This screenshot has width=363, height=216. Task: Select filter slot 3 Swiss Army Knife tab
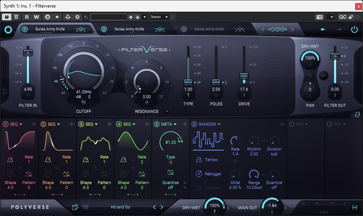tap(209, 29)
